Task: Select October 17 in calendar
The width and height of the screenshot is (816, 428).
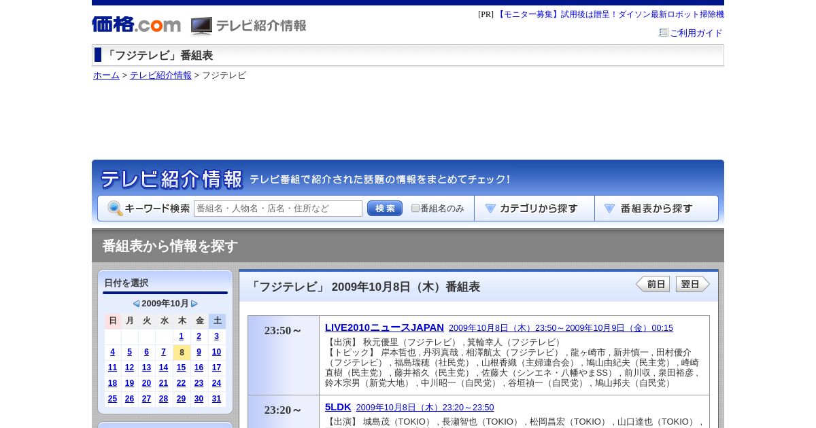Action: tap(216, 368)
